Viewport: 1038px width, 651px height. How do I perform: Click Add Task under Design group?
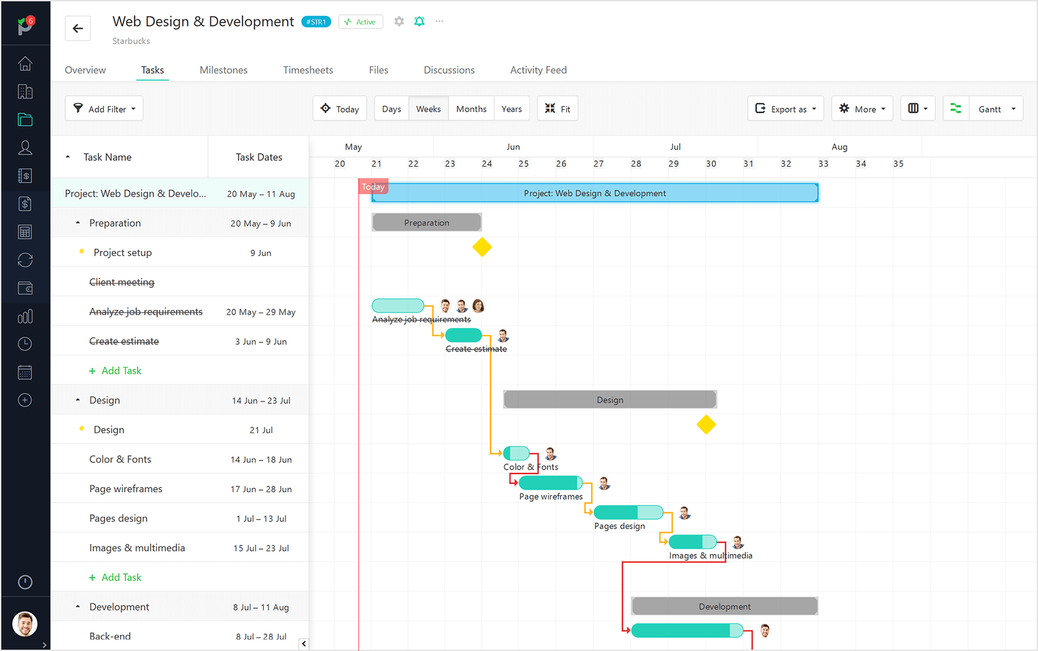pyautogui.click(x=115, y=577)
